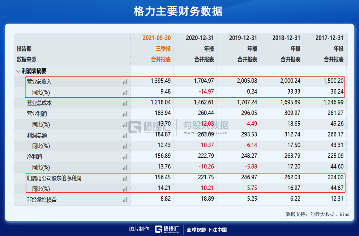Open the bar chart icon for 营业总成本
The image size is (359, 236).
coord(125,103)
